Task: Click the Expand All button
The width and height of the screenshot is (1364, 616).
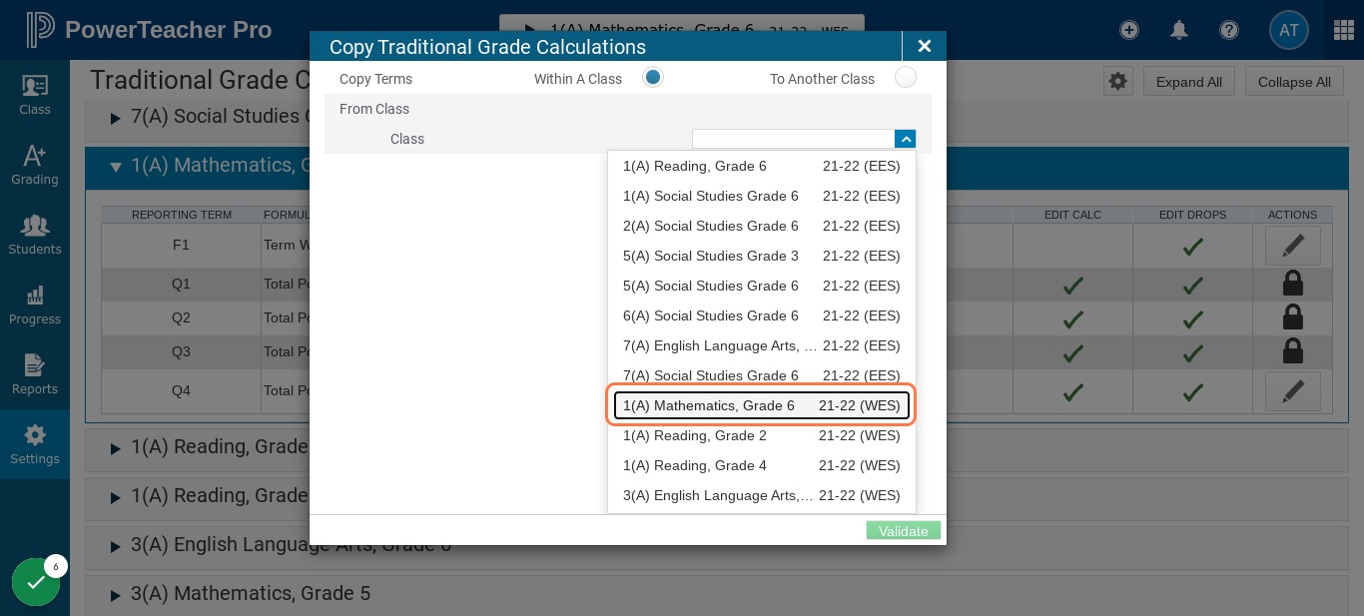Action: (1189, 82)
